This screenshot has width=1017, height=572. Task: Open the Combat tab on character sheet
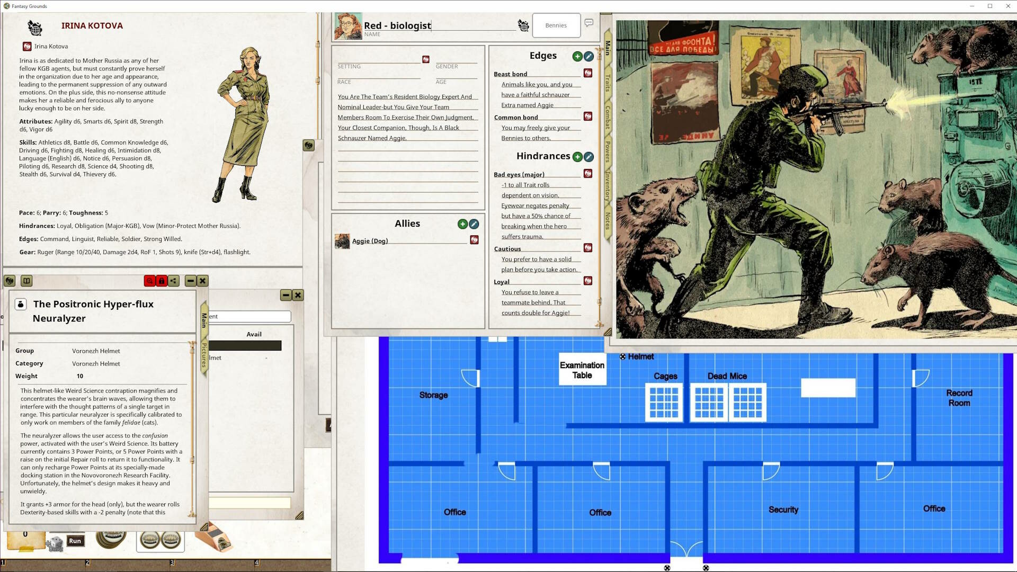(x=608, y=118)
